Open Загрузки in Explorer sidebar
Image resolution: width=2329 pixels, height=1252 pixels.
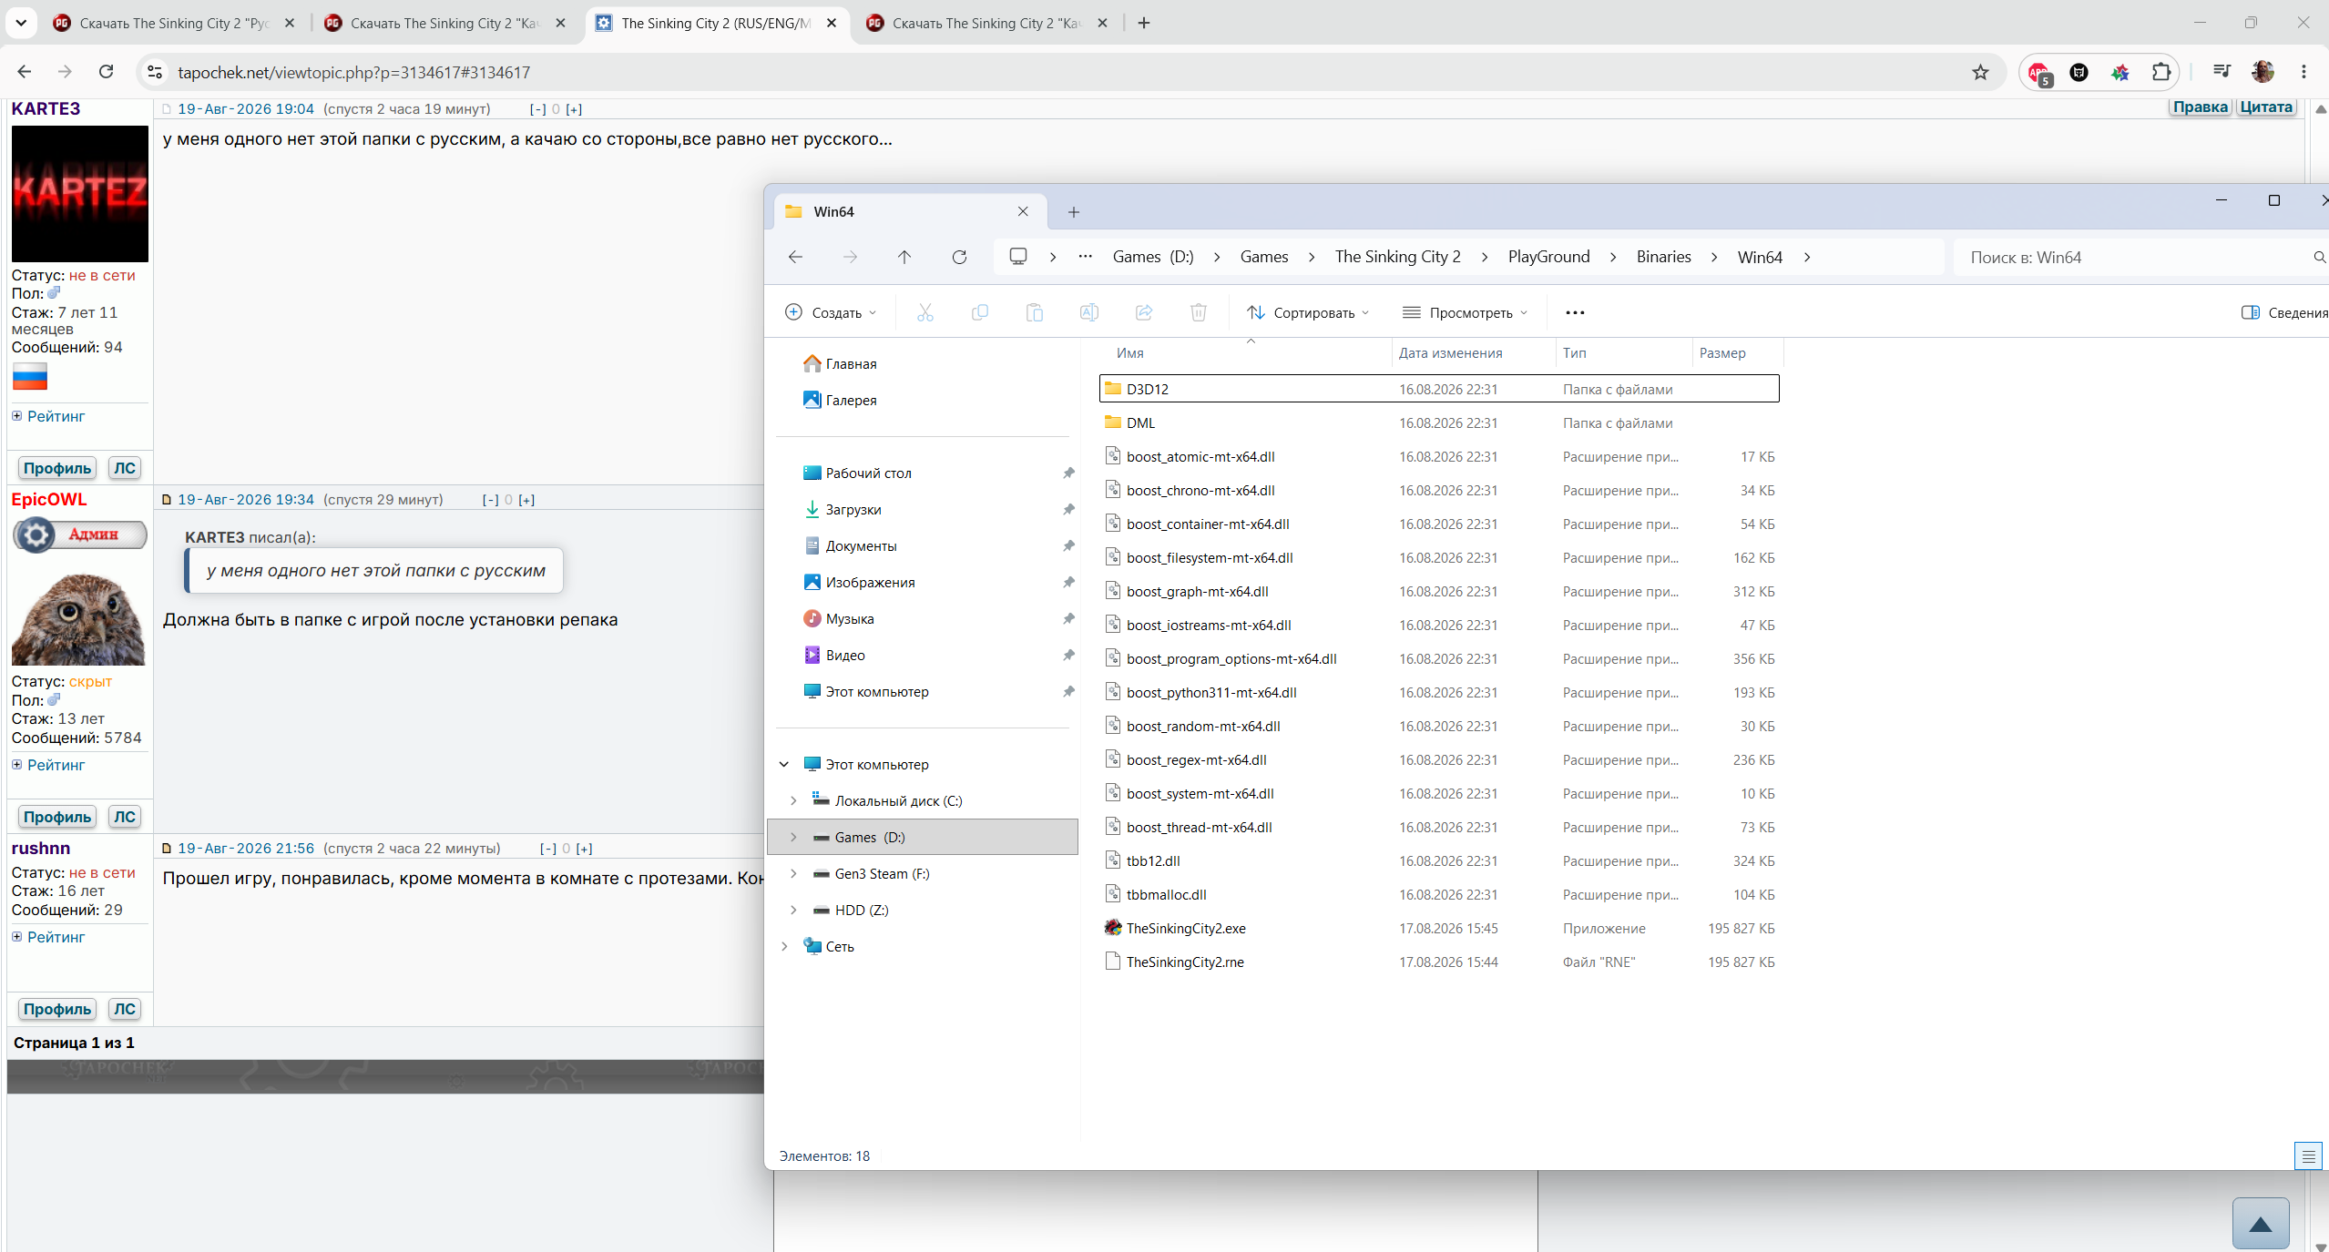[x=853, y=509]
